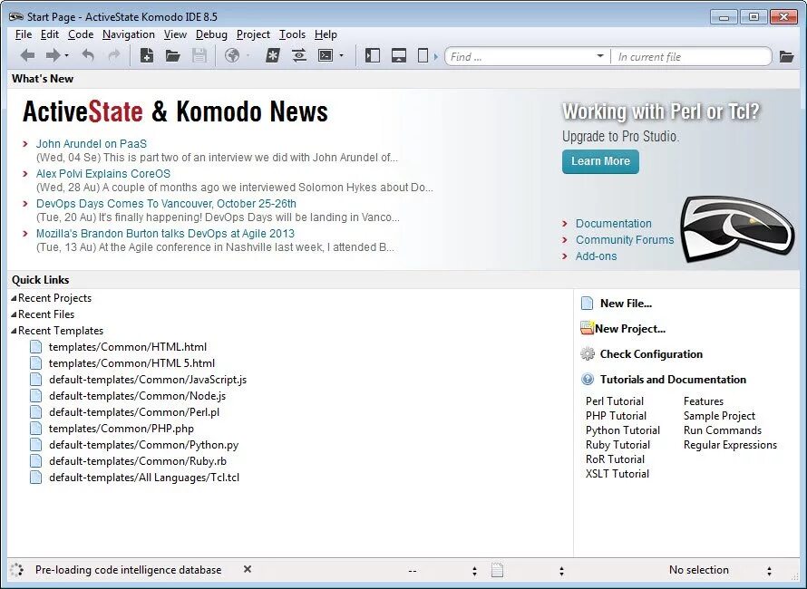
Task: Open the globe preview dropdown arrow
Action: pyautogui.click(x=248, y=55)
